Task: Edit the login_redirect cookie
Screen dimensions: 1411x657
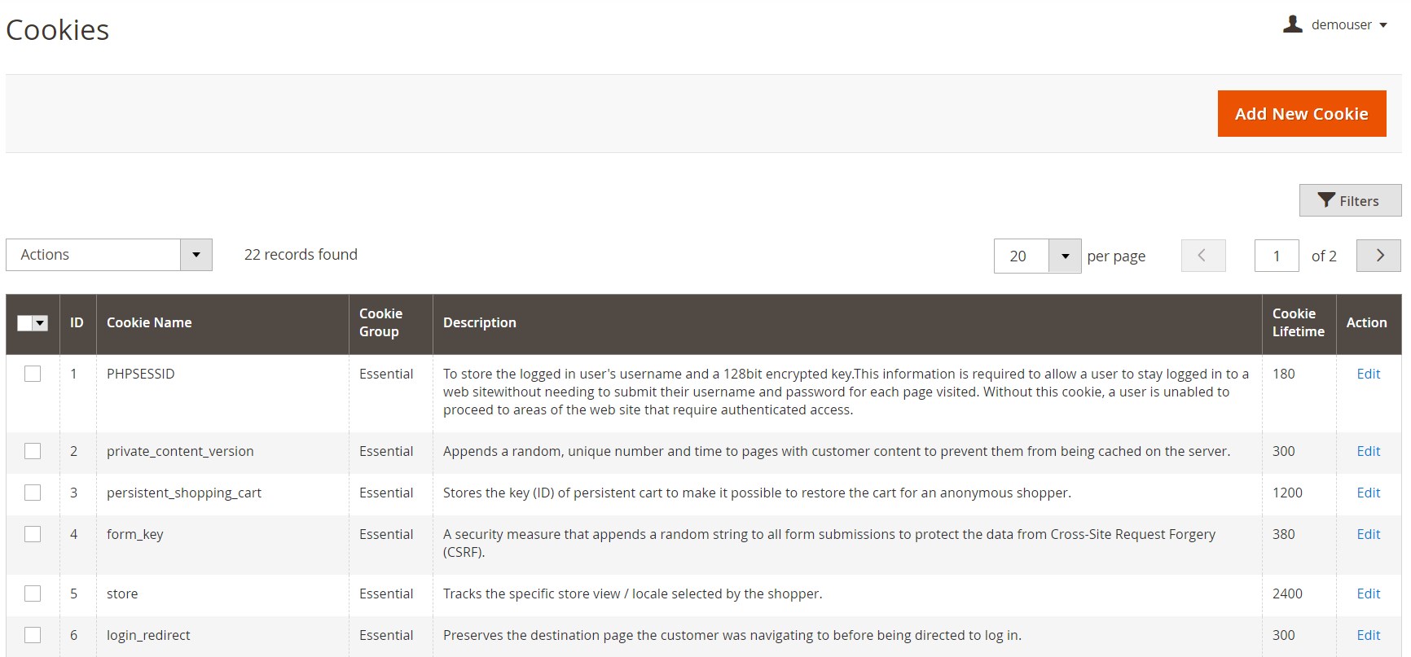Action: (x=1368, y=635)
